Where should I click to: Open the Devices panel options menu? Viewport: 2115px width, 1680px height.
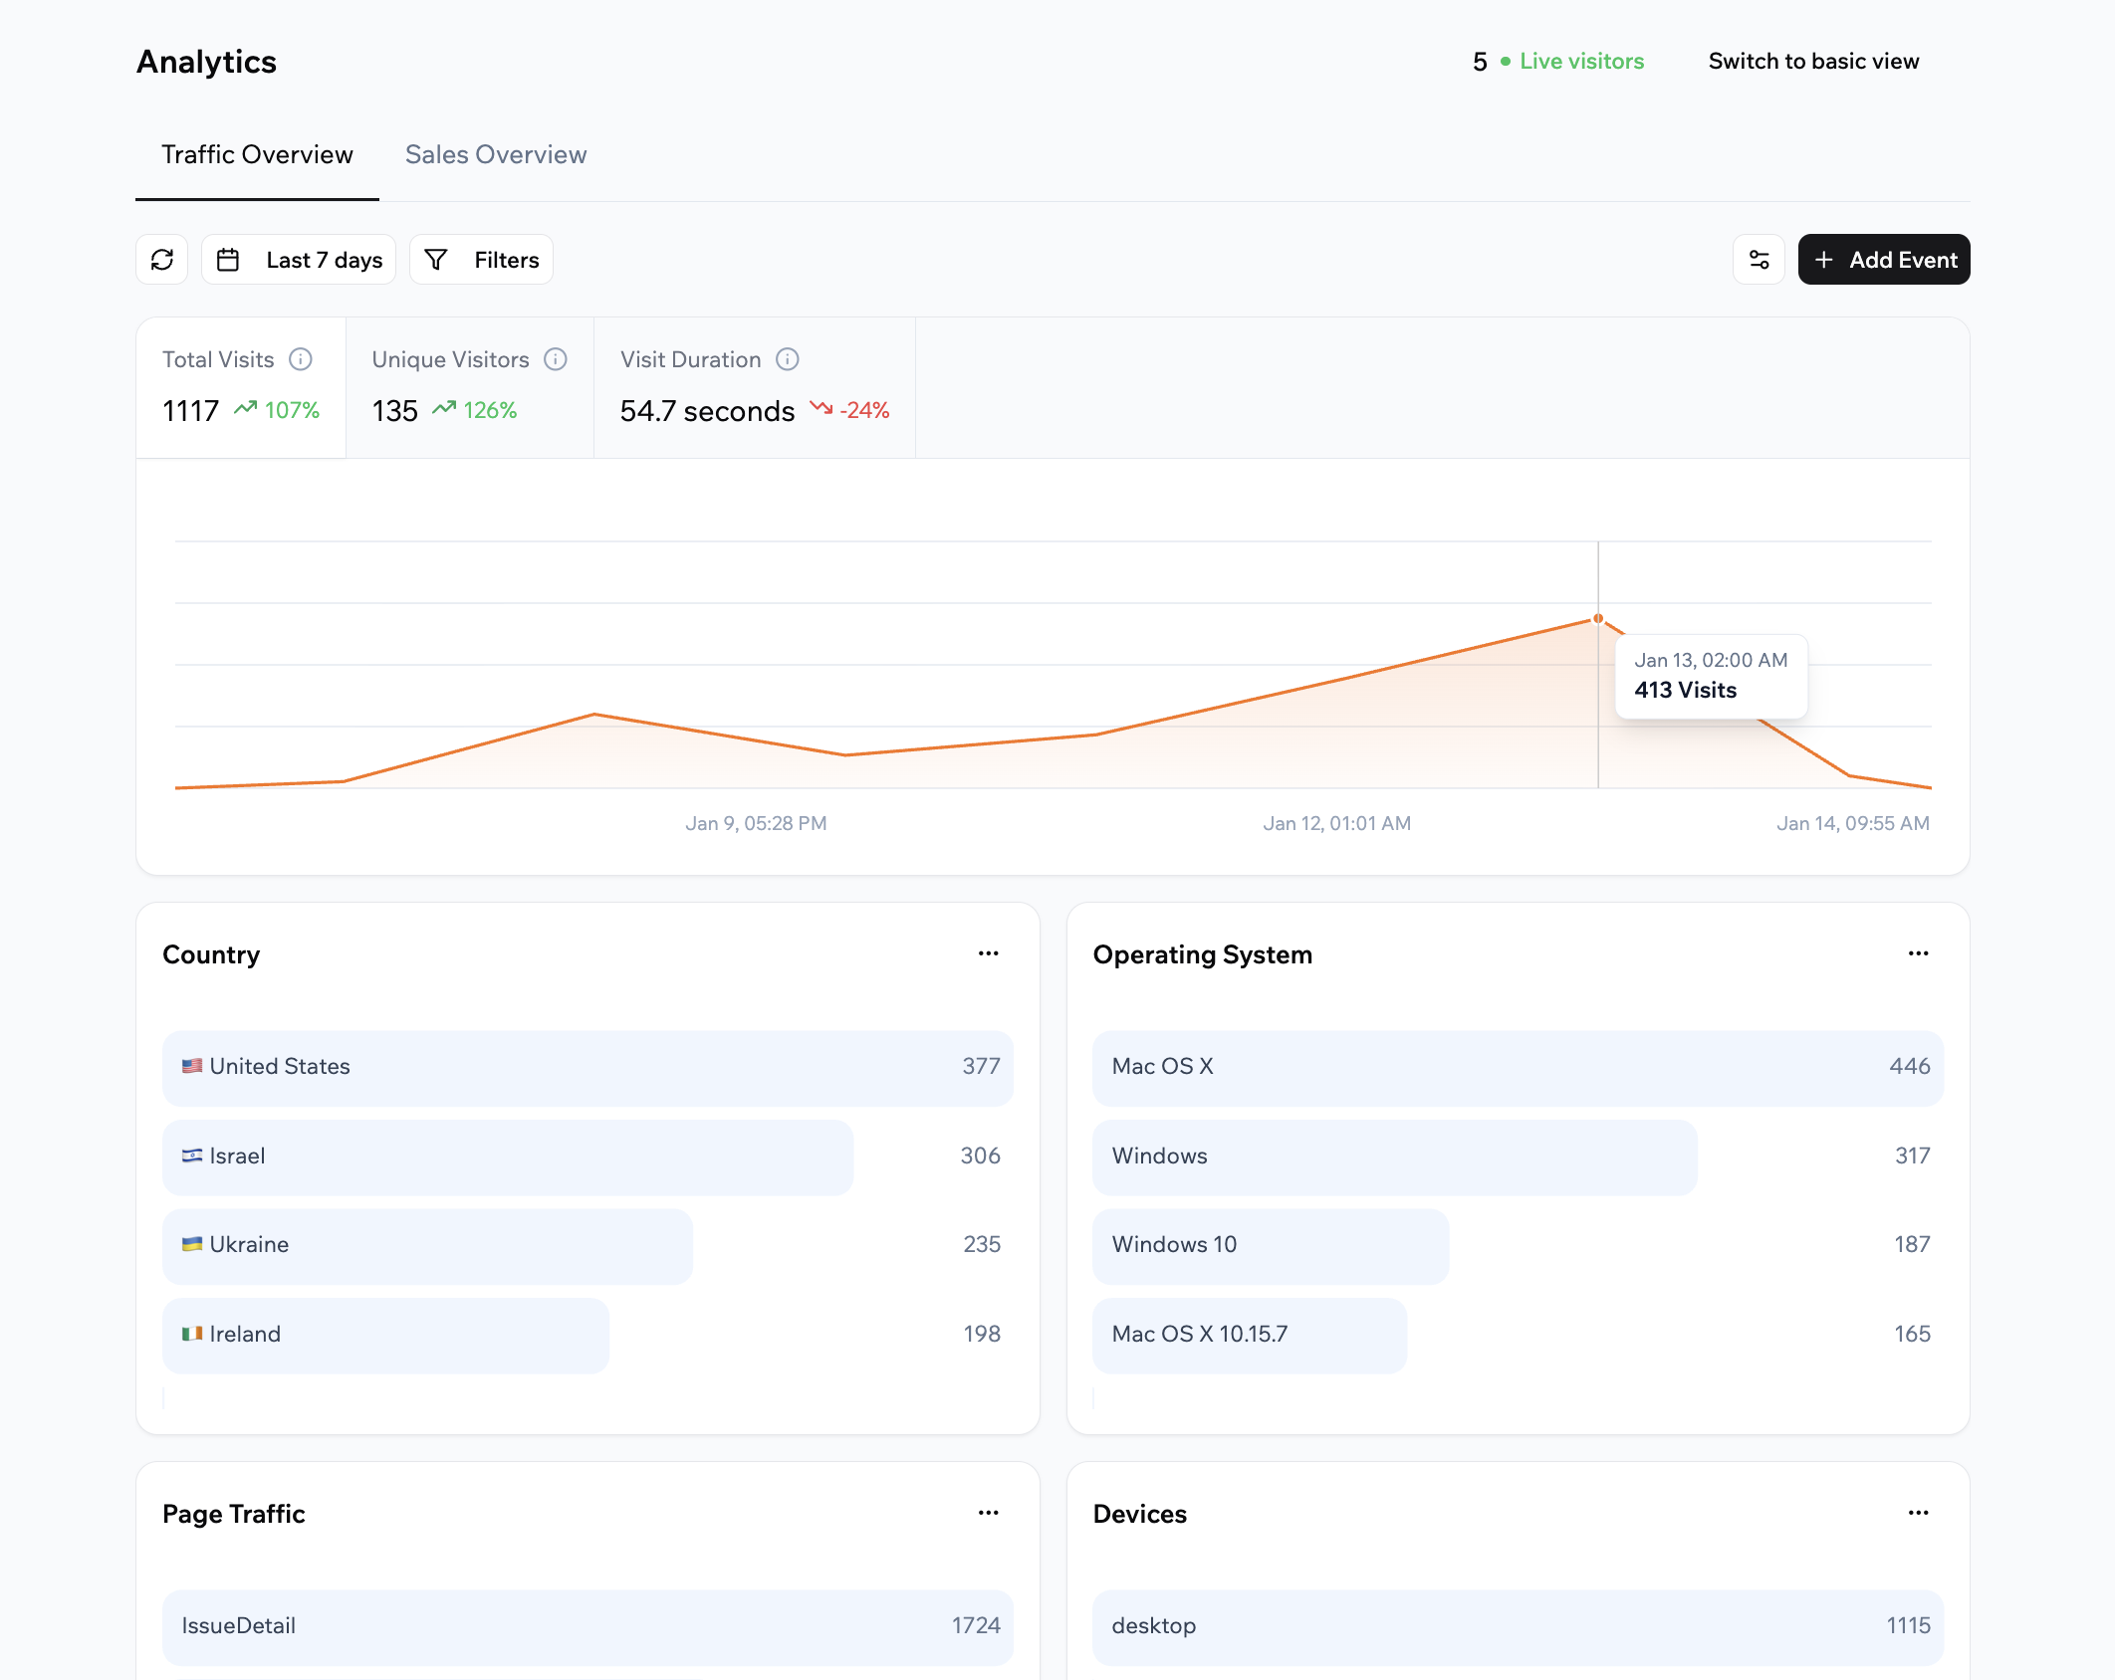coord(1918,1513)
